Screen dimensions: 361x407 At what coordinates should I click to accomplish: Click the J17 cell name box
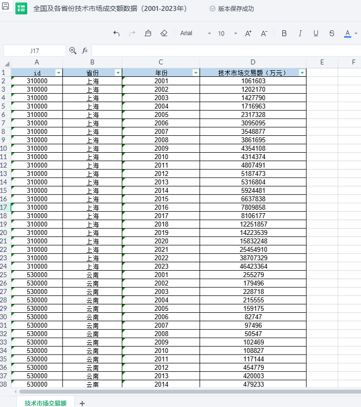(x=35, y=51)
